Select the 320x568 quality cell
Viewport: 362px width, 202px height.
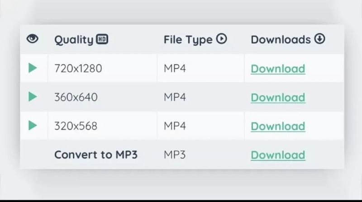tap(103, 126)
